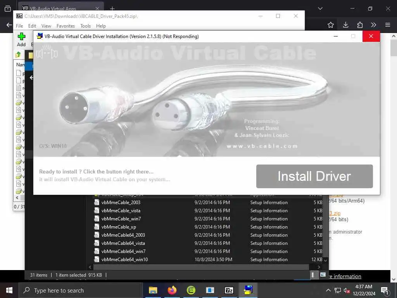List all Firefox tabs dropdown arrow
Viewport: 397px width, 298px height.
320,9
